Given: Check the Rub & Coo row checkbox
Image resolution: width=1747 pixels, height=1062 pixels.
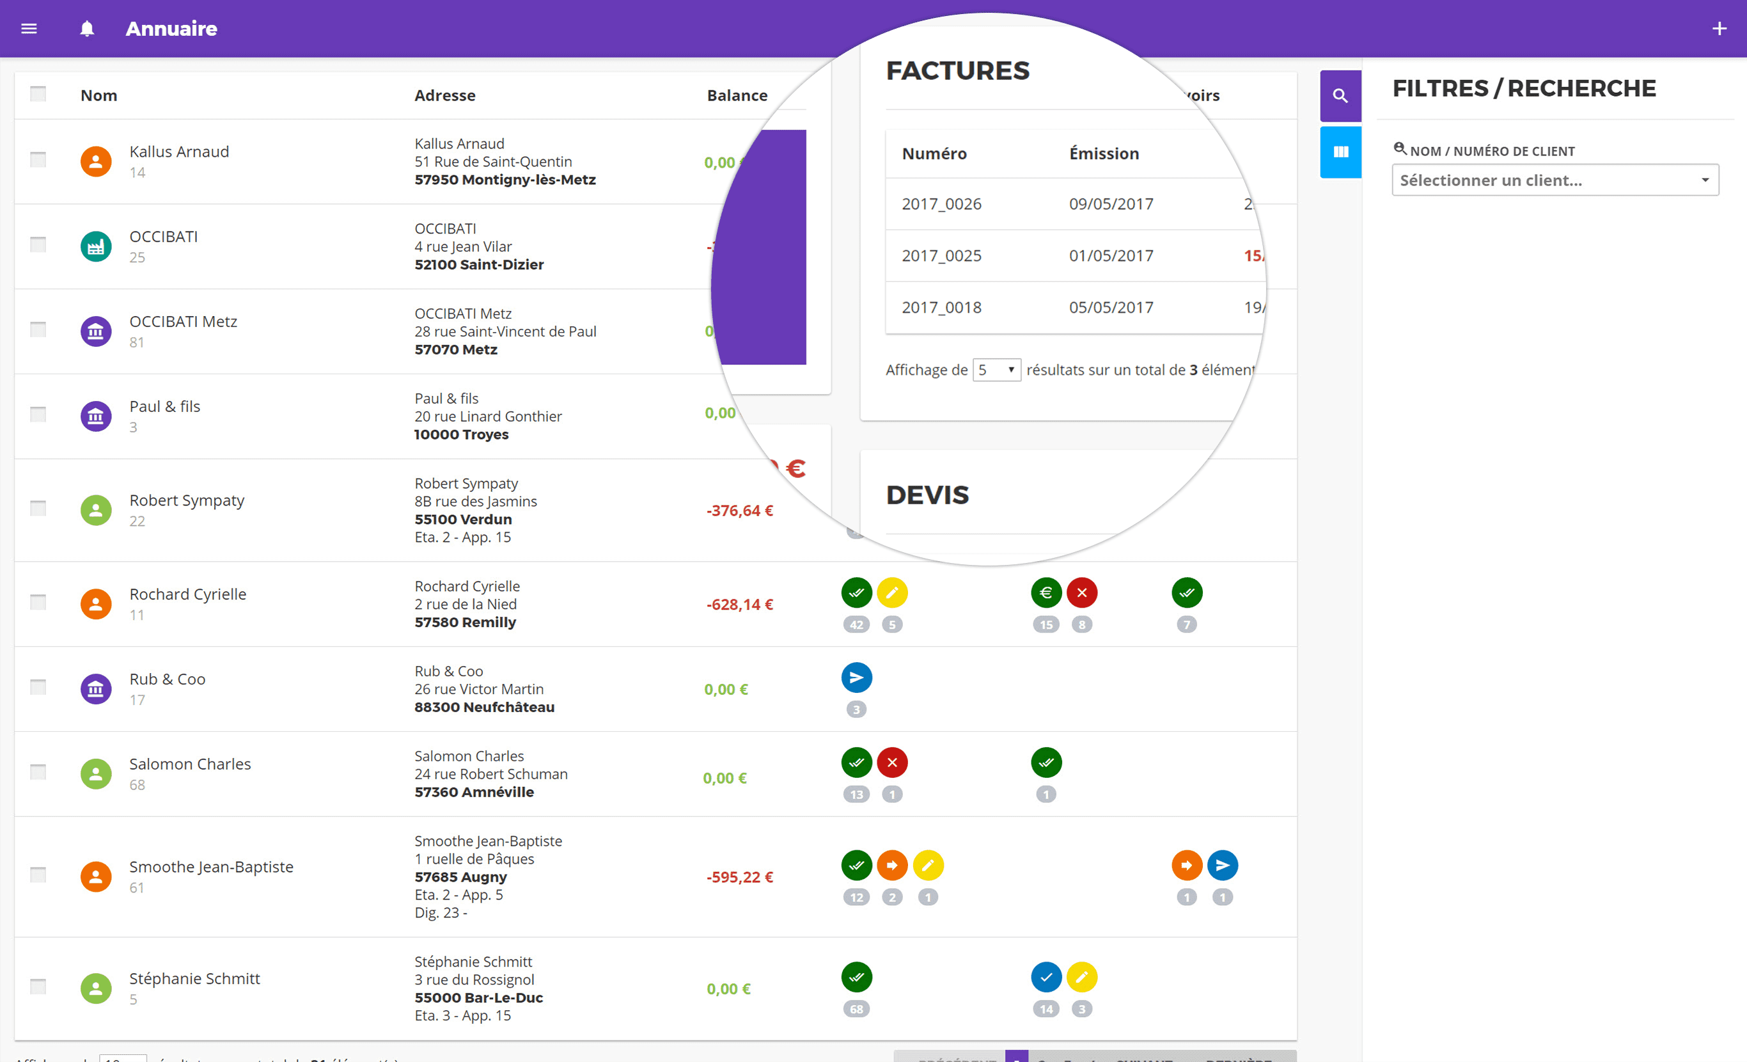Looking at the screenshot, I should tap(38, 686).
